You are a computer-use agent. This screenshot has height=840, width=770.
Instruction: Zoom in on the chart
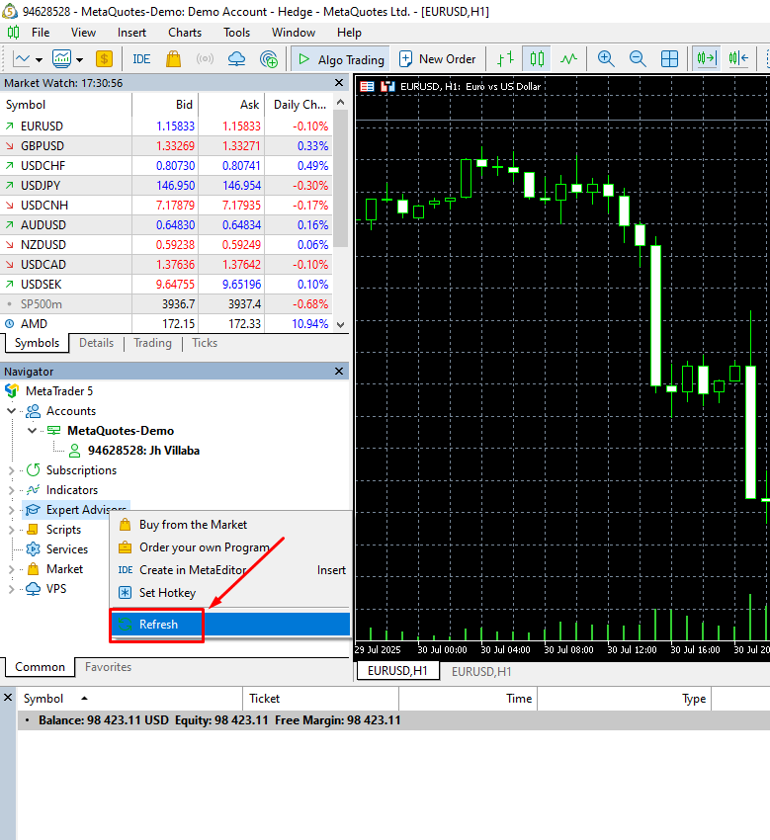point(606,59)
